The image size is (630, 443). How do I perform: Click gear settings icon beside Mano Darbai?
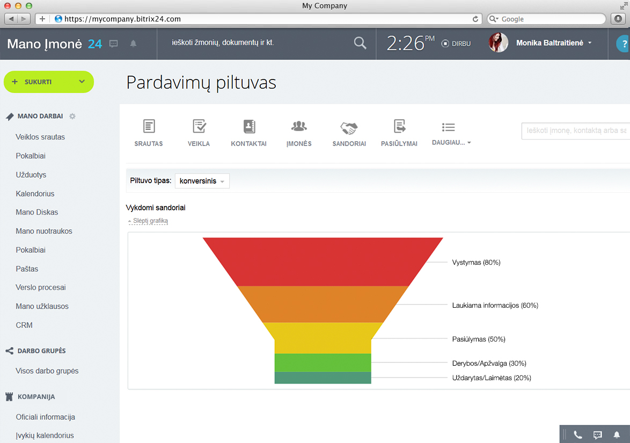72,116
